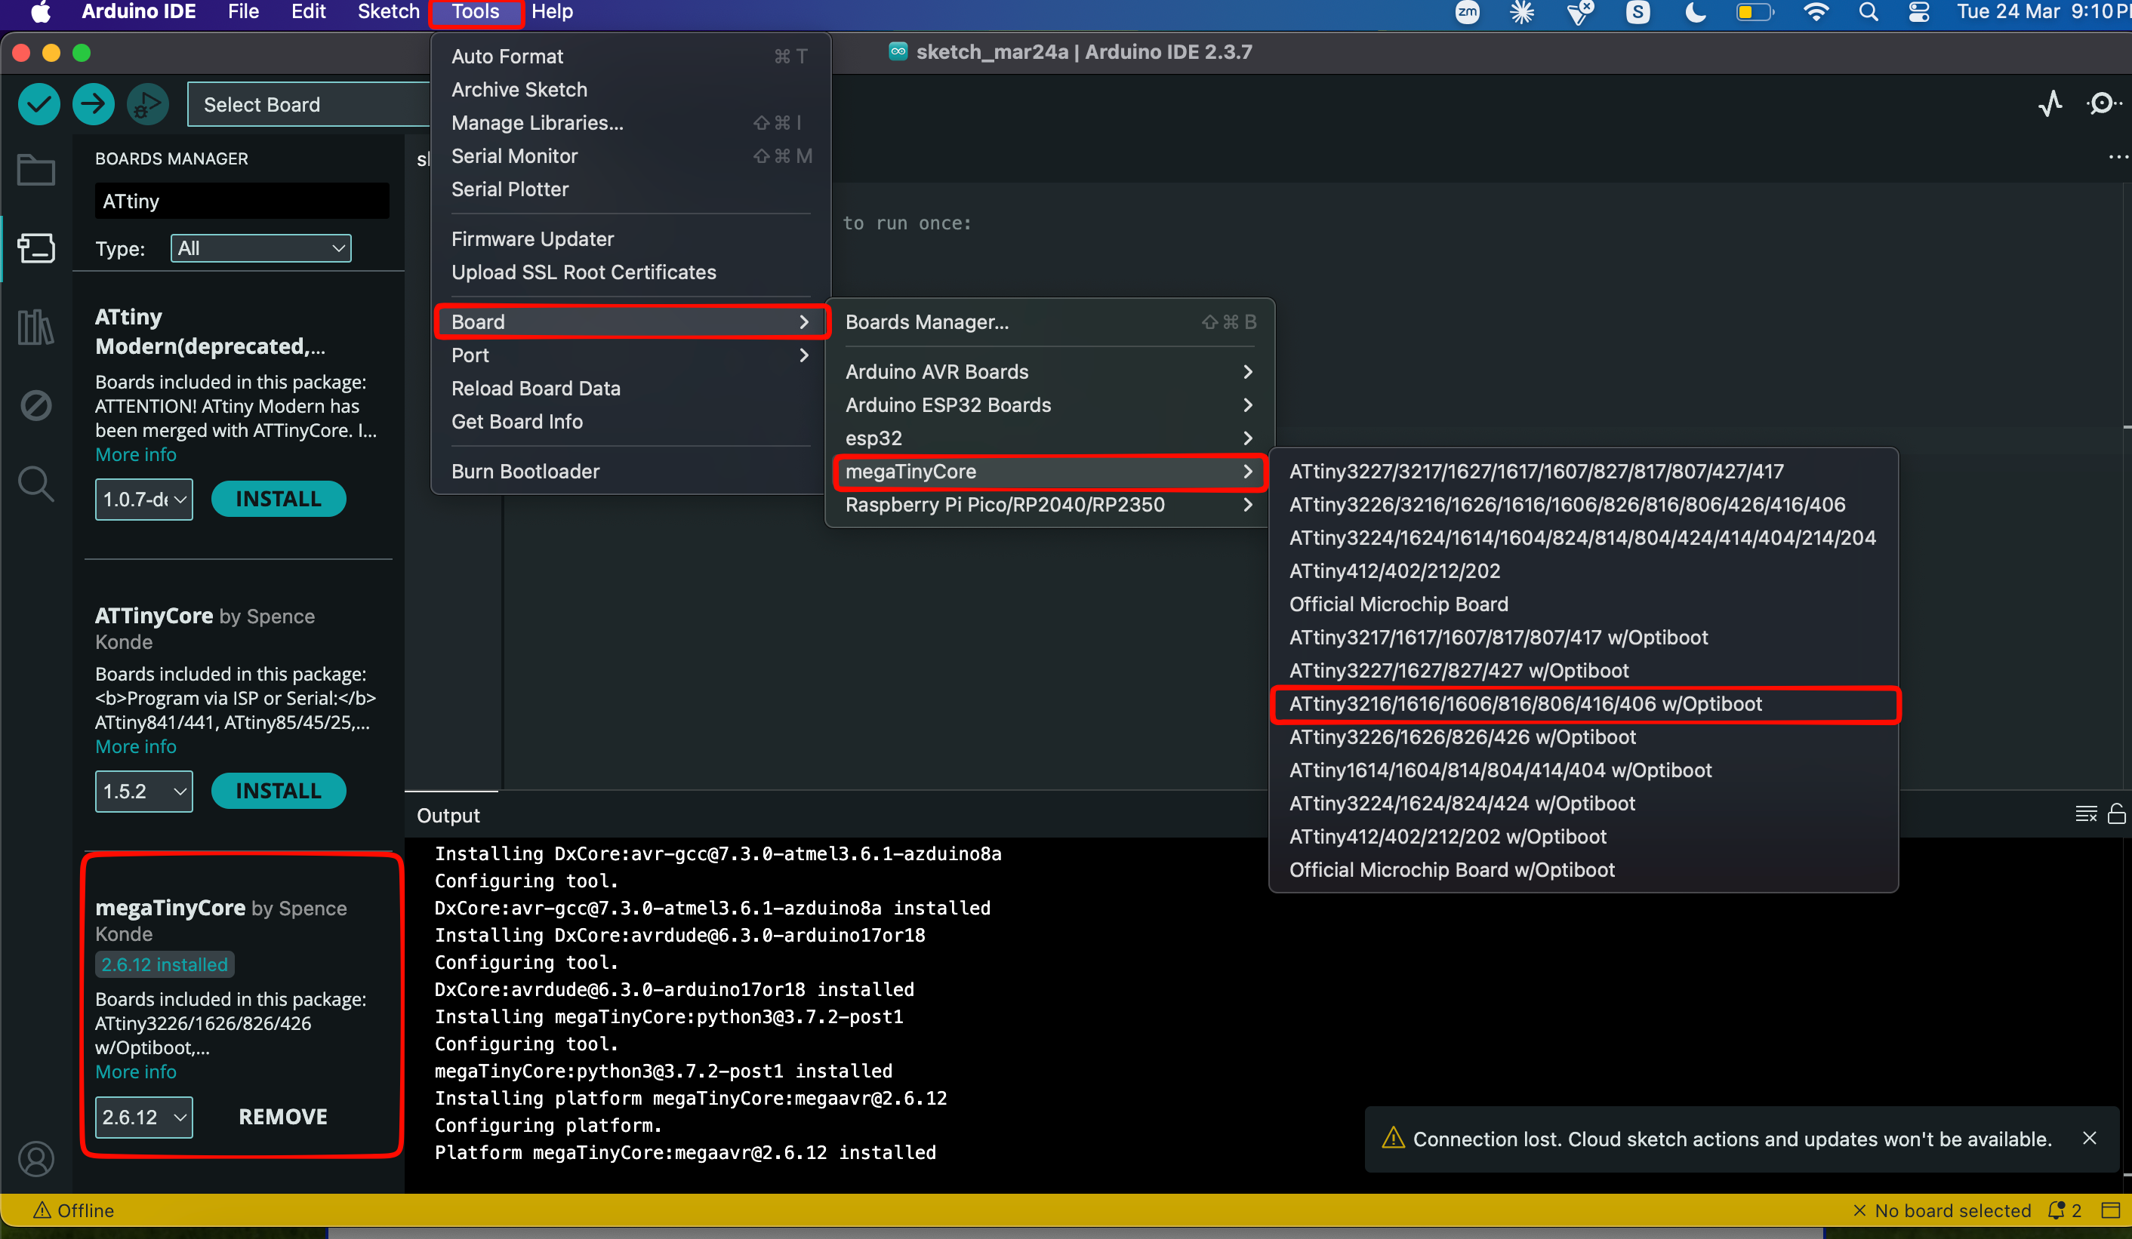Start the debugger via Debug icon

(x=147, y=104)
